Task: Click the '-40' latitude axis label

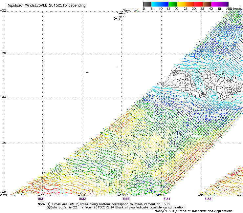Action: tap(3, 192)
